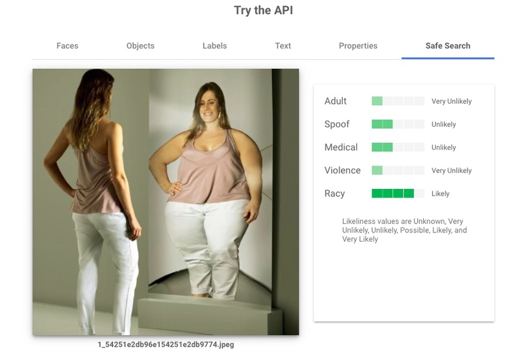
Task: Click the jpeg filename under the image
Action: click(x=166, y=344)
